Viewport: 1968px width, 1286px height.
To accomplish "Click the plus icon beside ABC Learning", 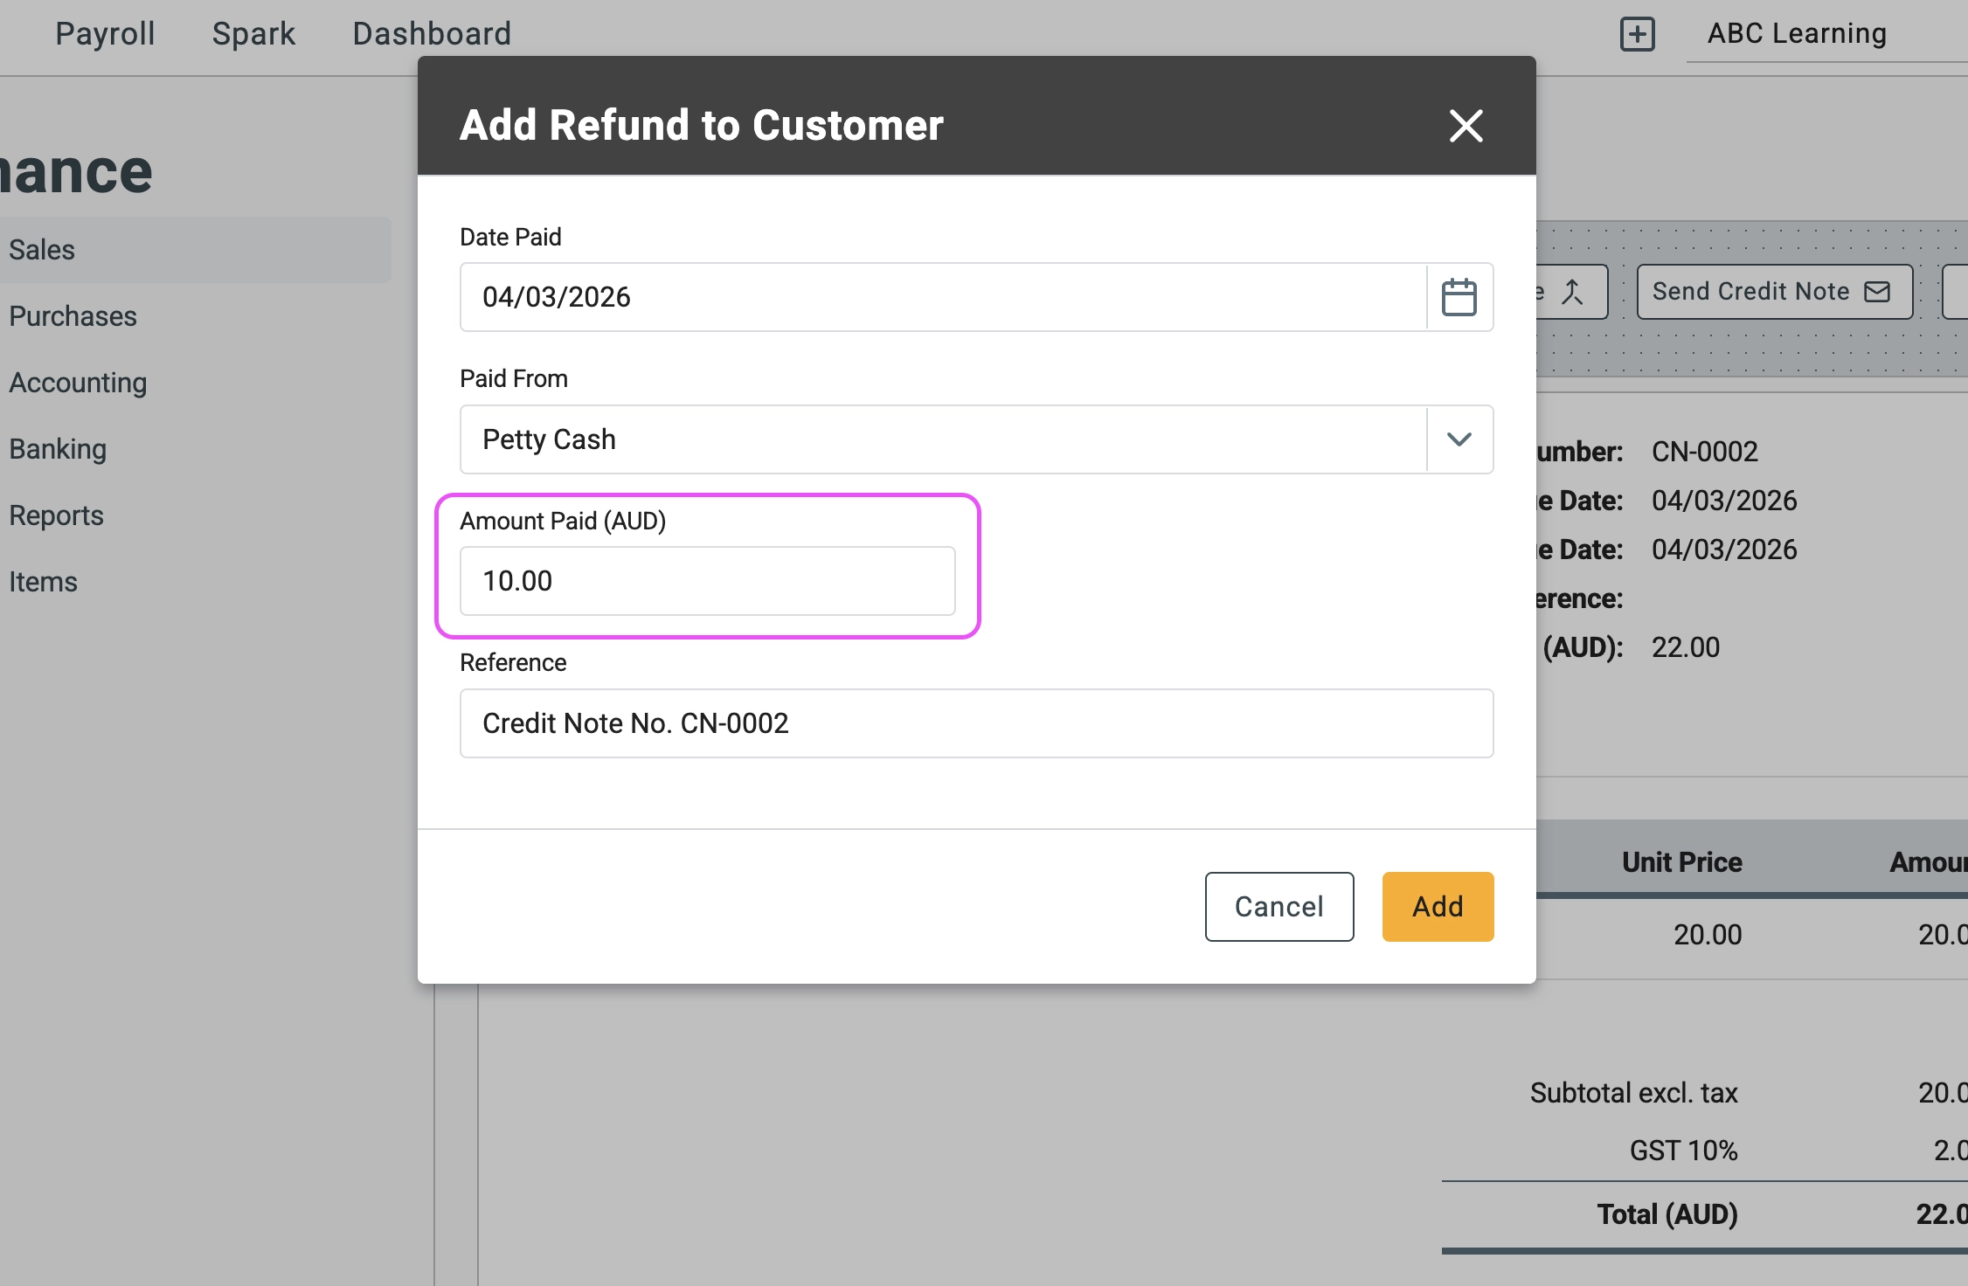I will [1637, 33].
